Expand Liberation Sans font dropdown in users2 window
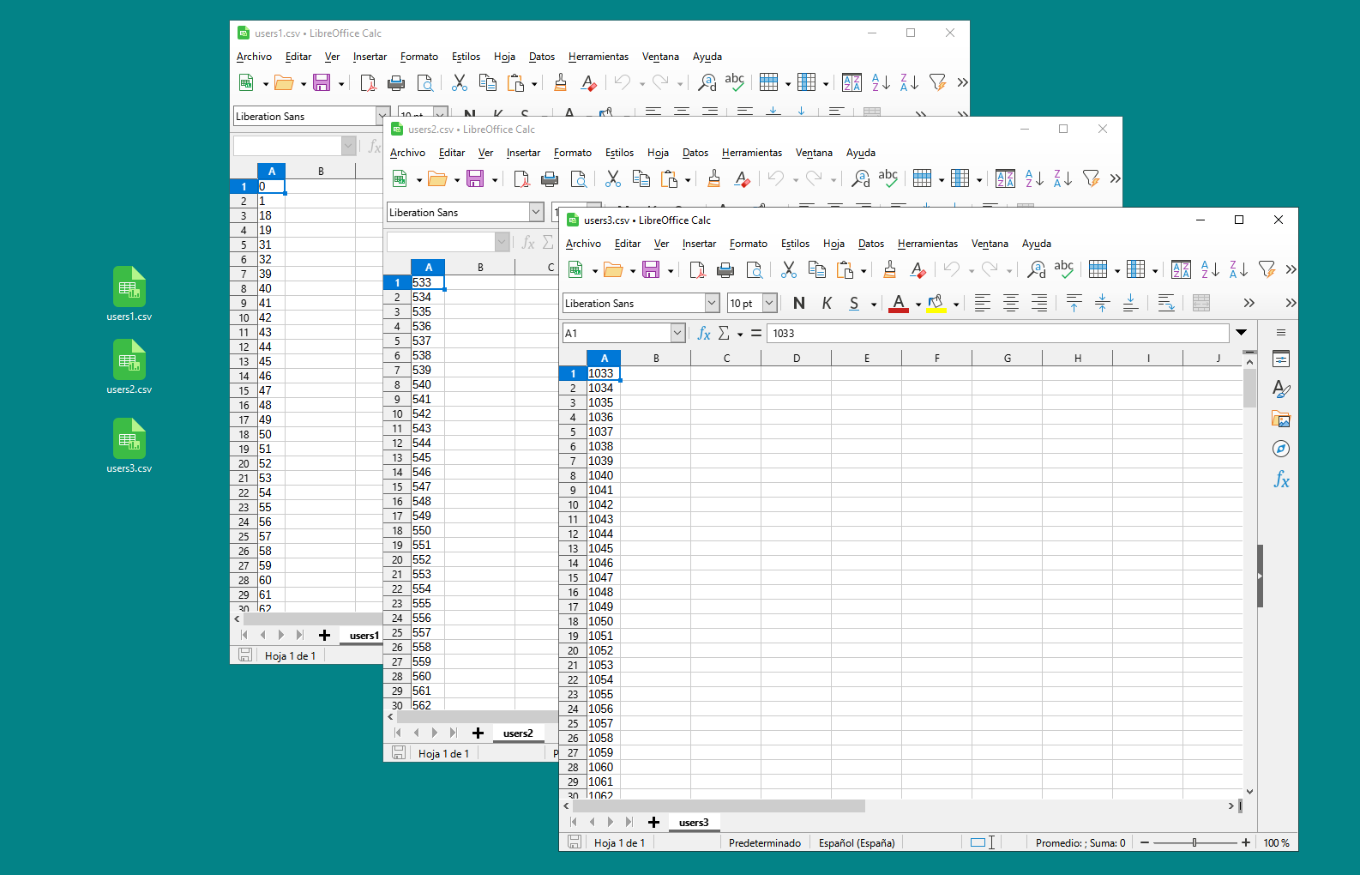 coord(536,212)
